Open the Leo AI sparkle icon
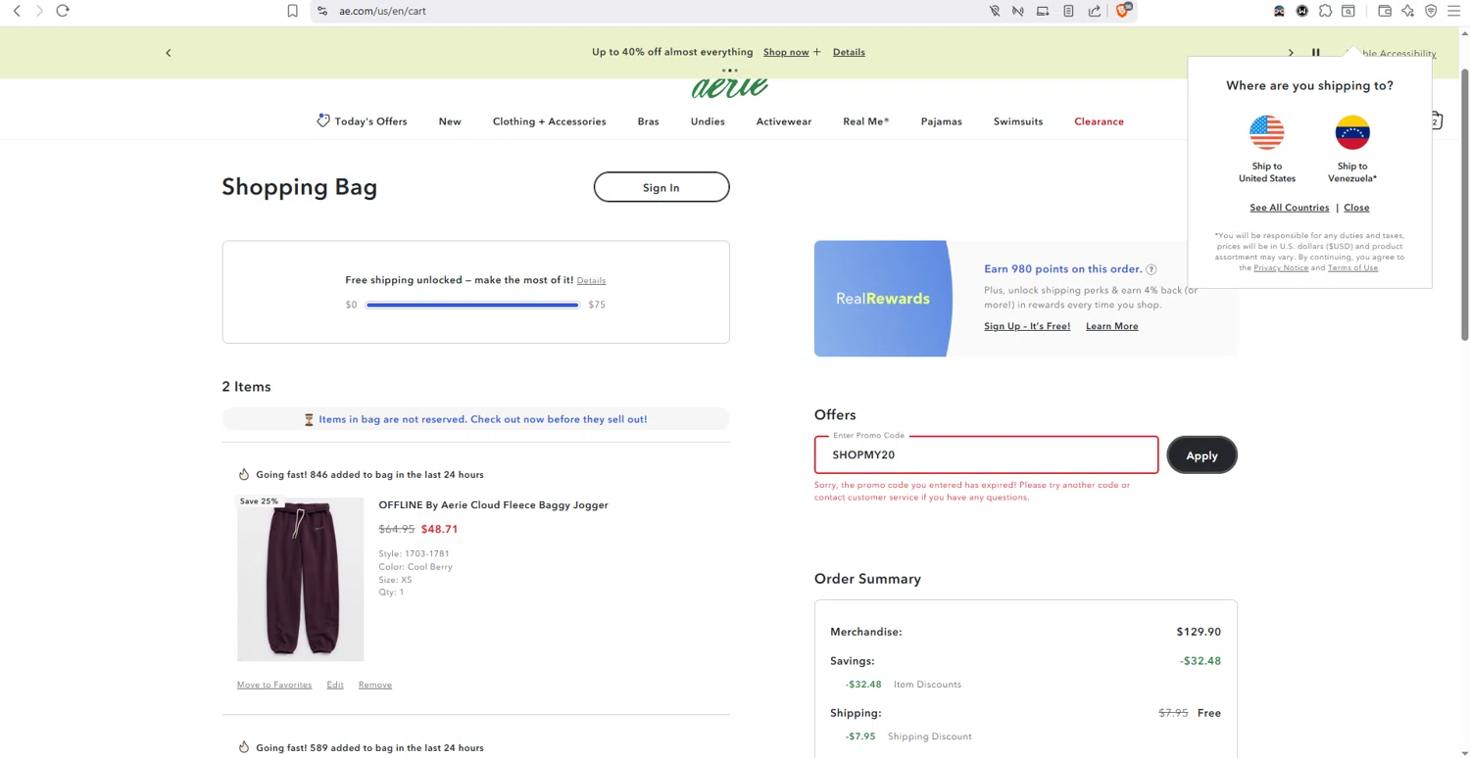Image resolution: width=1470 pixels, height=758 pixels. (1408, 11)
